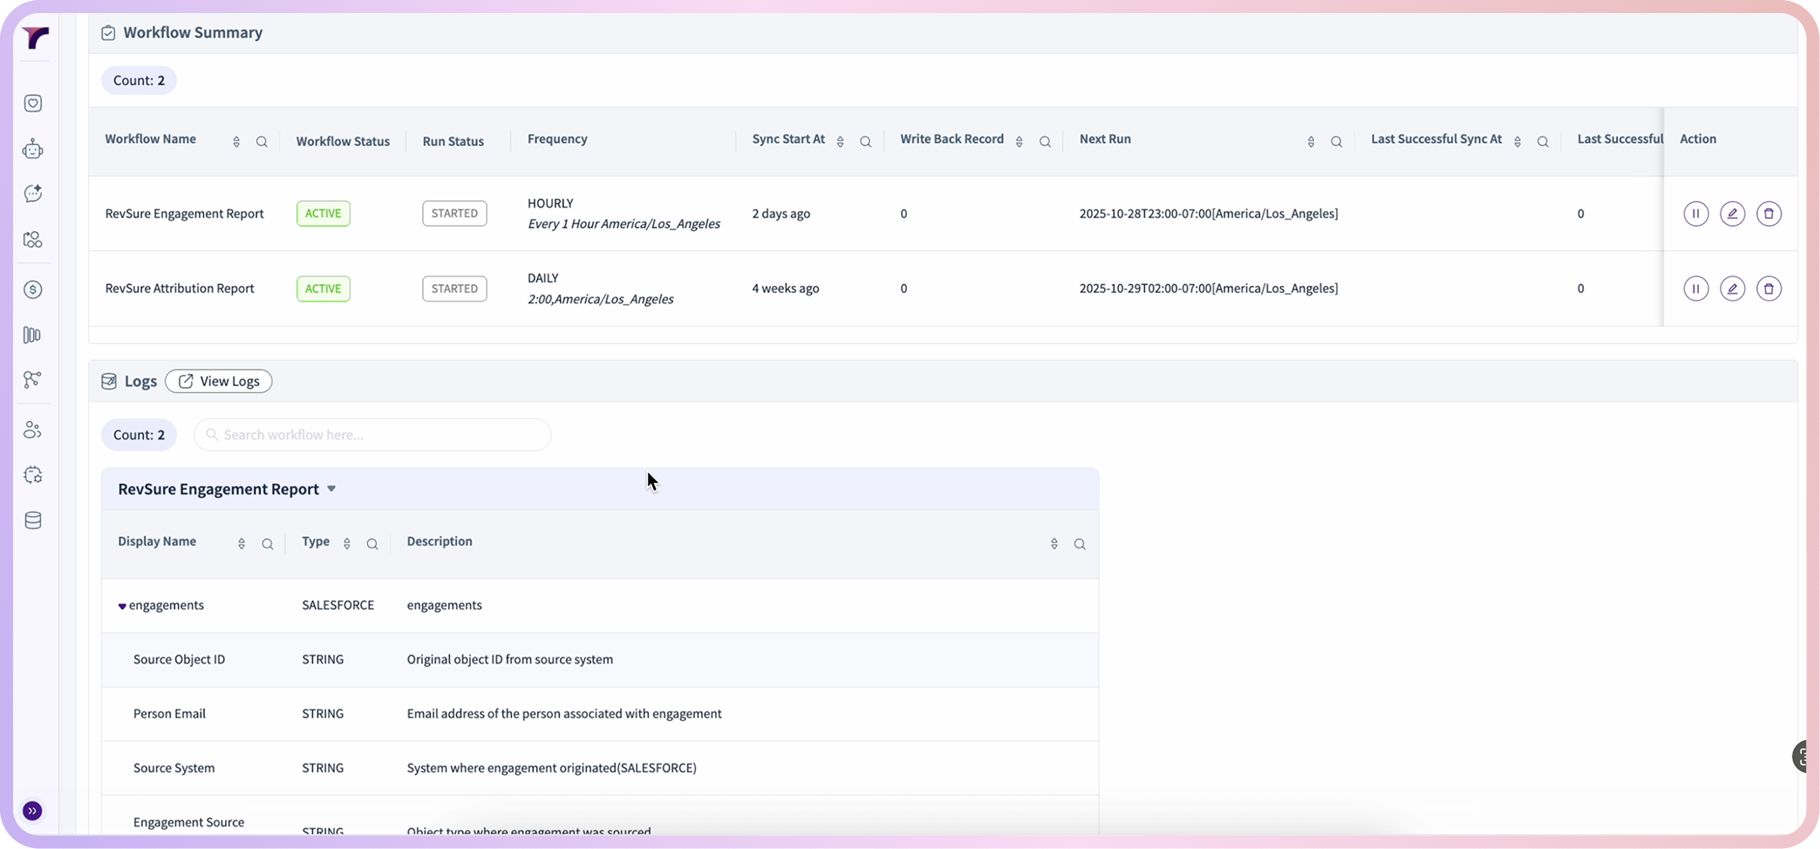Search the Type column in logs
Image resolution: width=1820 pixels, height=849 pixels.
coord(372,544)
